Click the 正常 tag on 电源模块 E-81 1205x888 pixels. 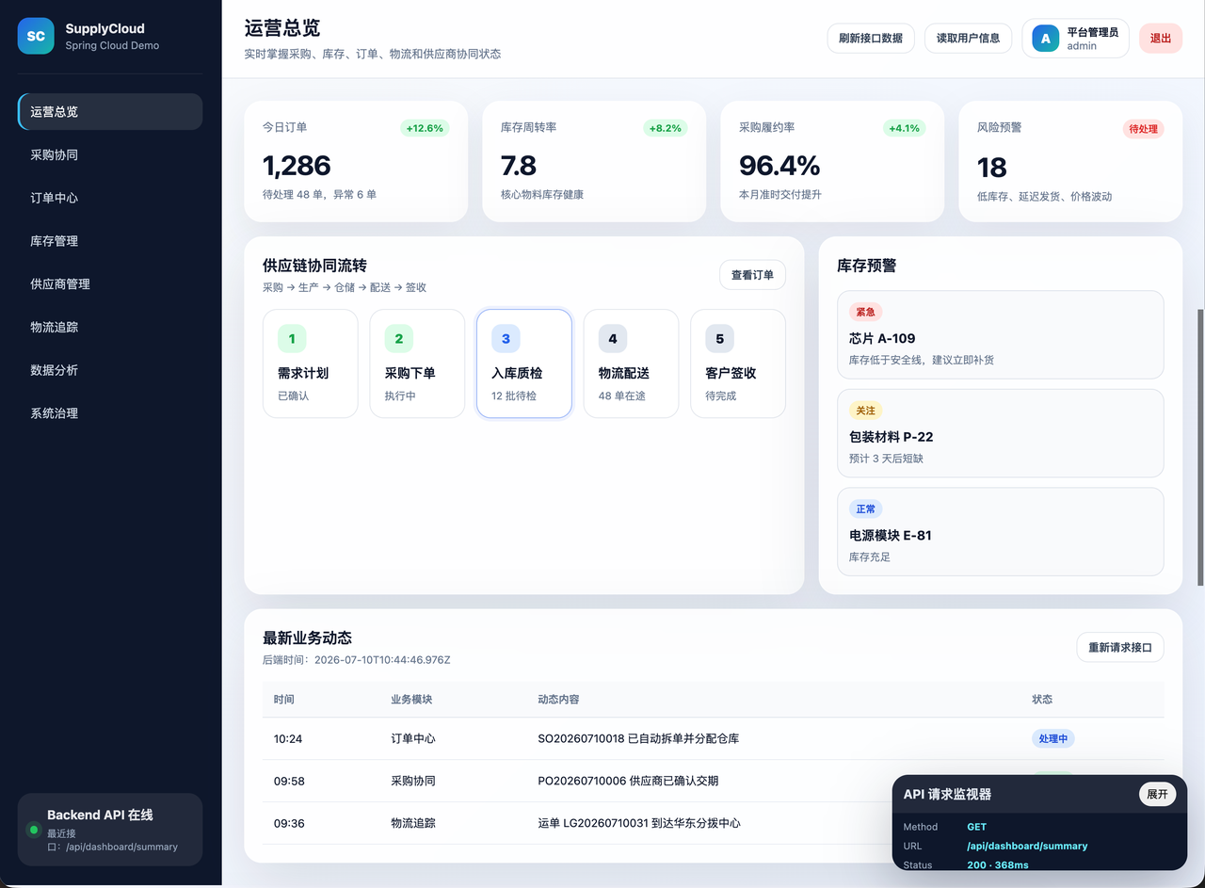pos(865,509)
